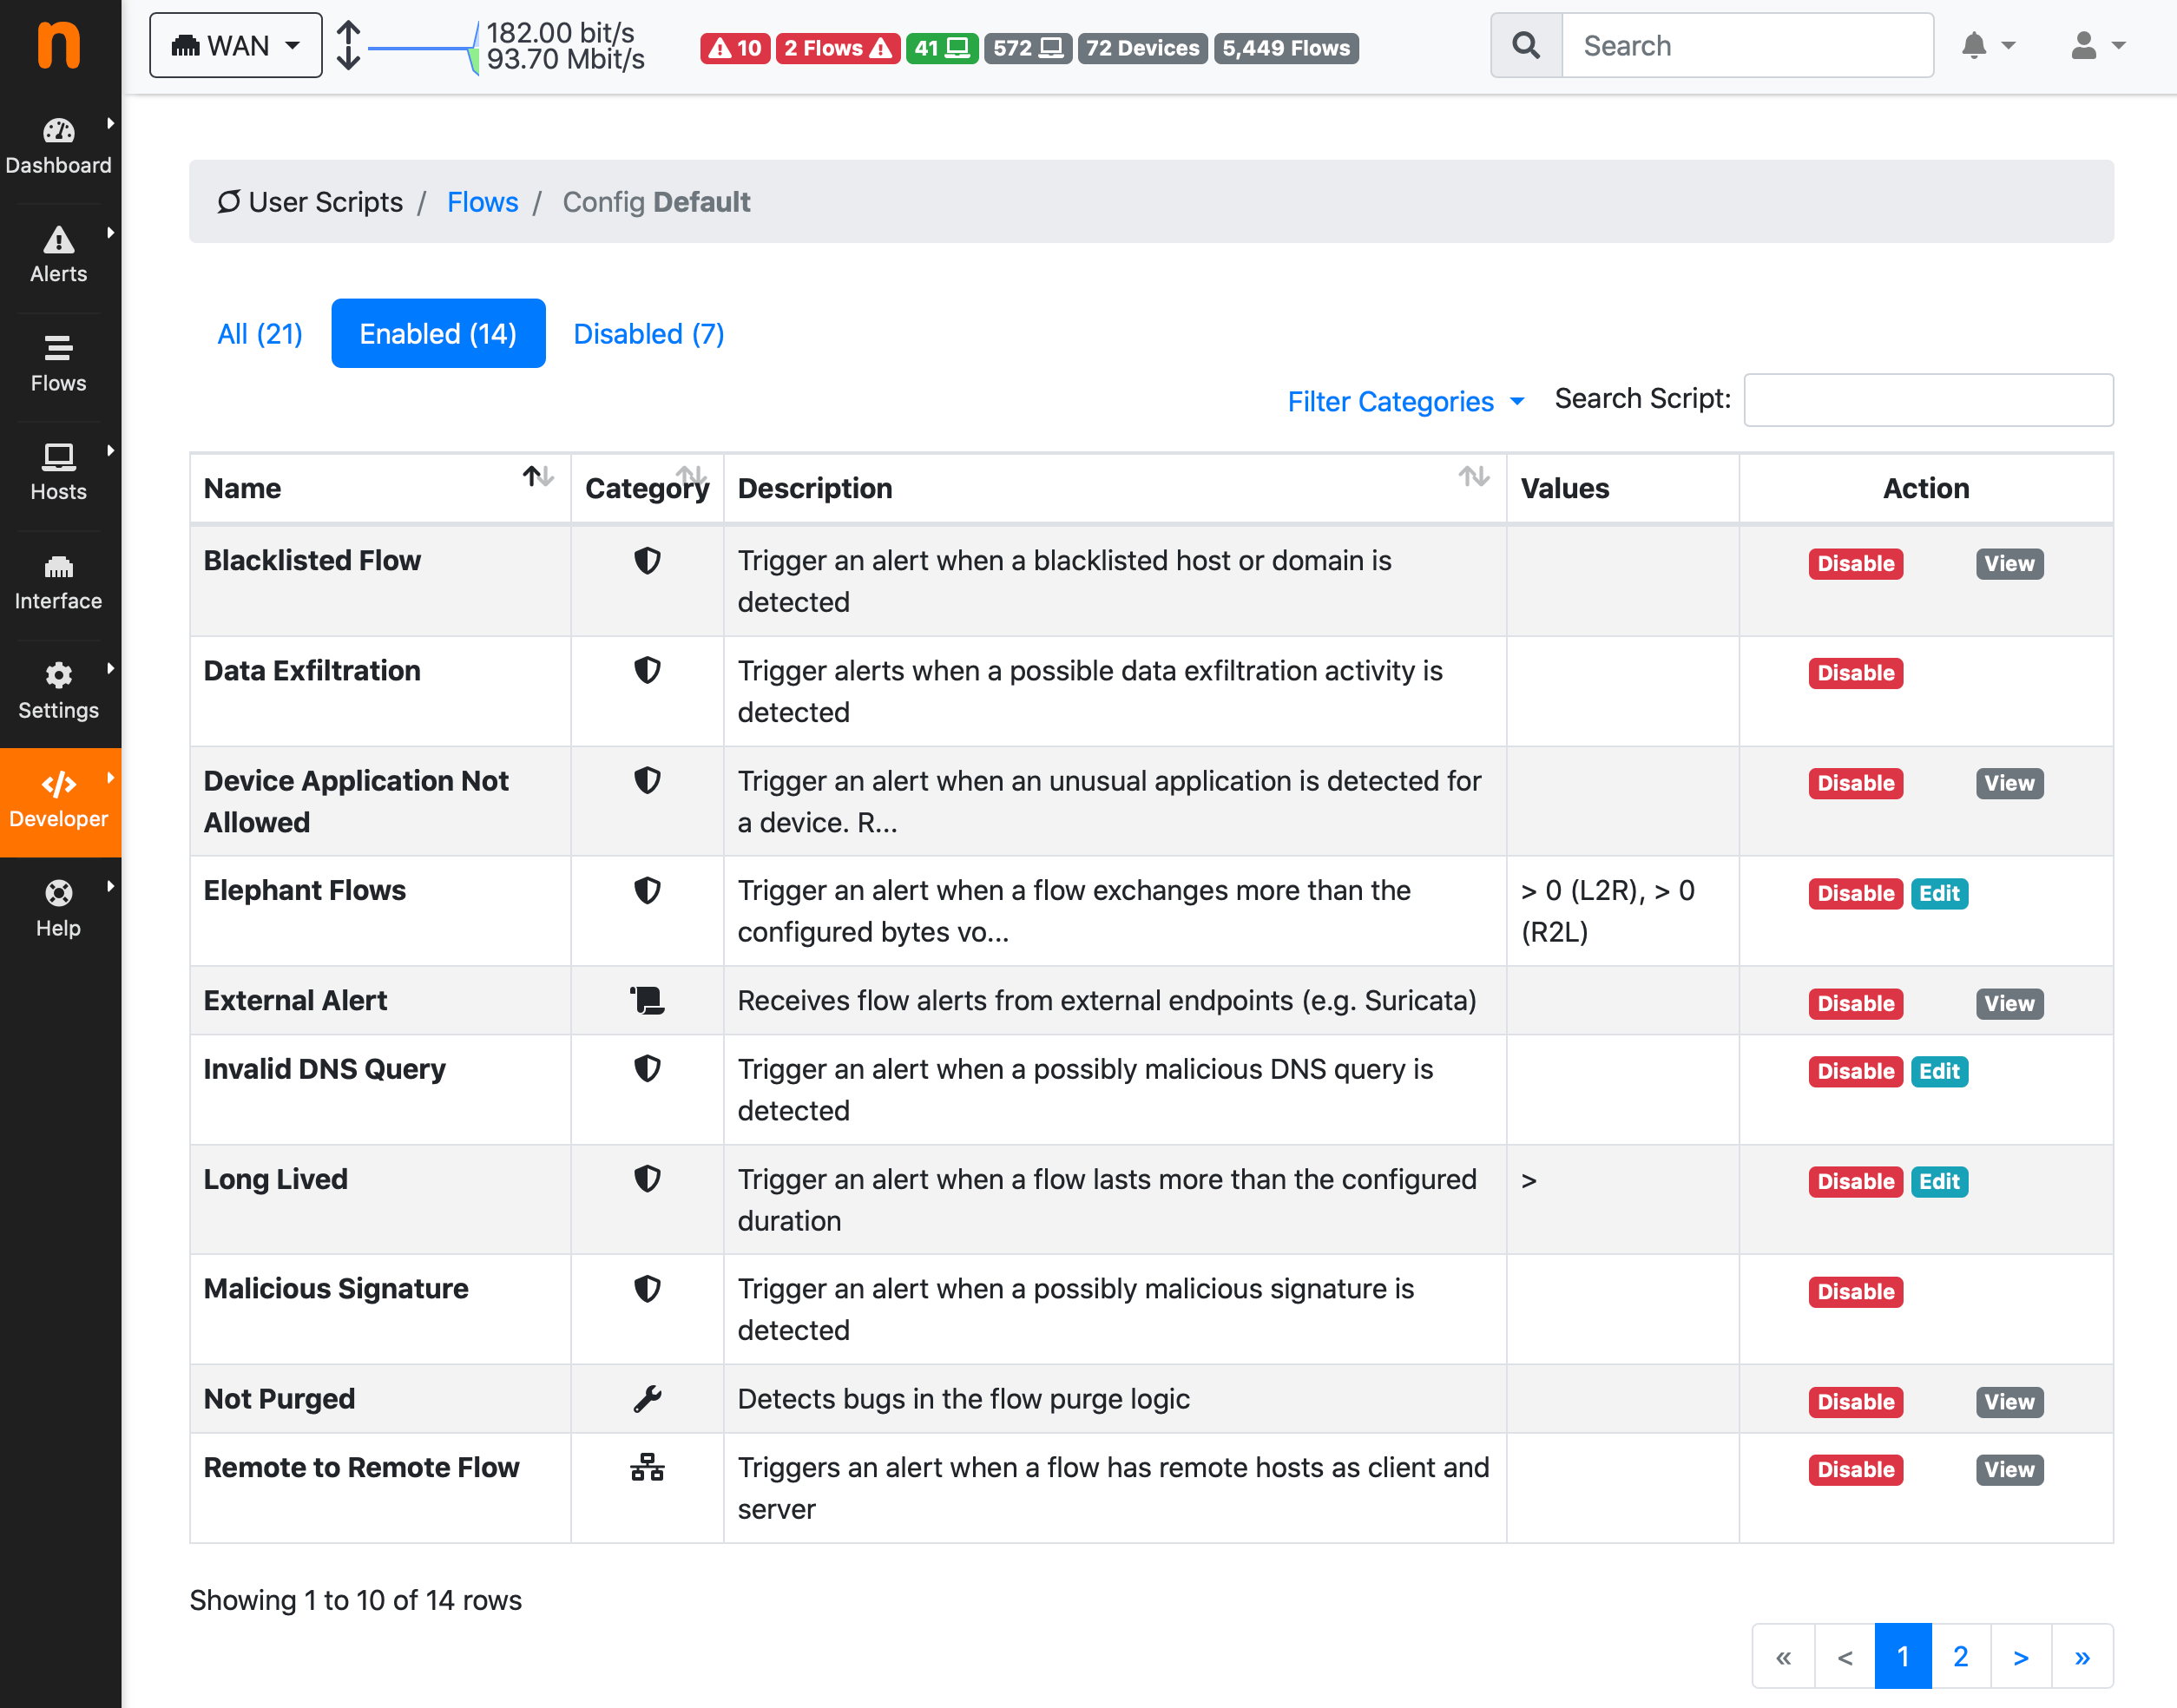Switch to the All (21) tab
Viewport: 2177px width, 1708px height.
point(260,334)
